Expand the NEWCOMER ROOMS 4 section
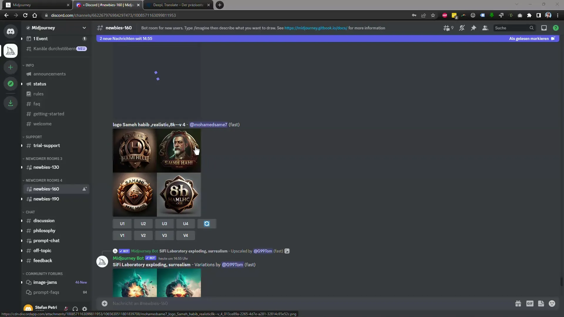 coord(44,180)
